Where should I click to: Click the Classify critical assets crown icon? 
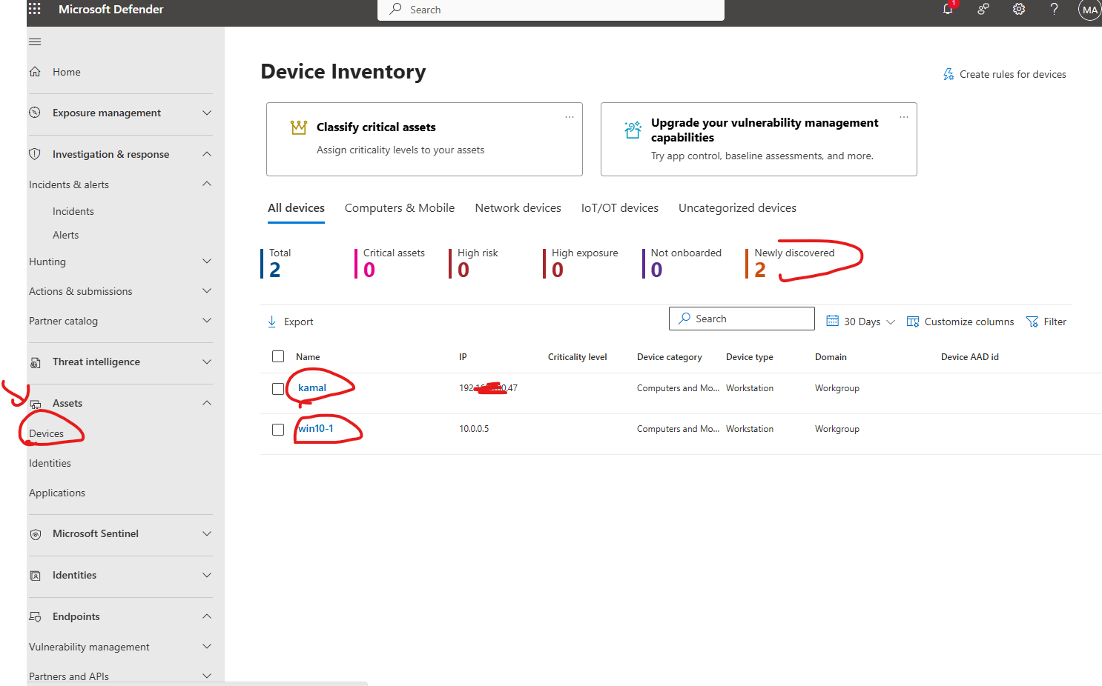tap(299, 127)
